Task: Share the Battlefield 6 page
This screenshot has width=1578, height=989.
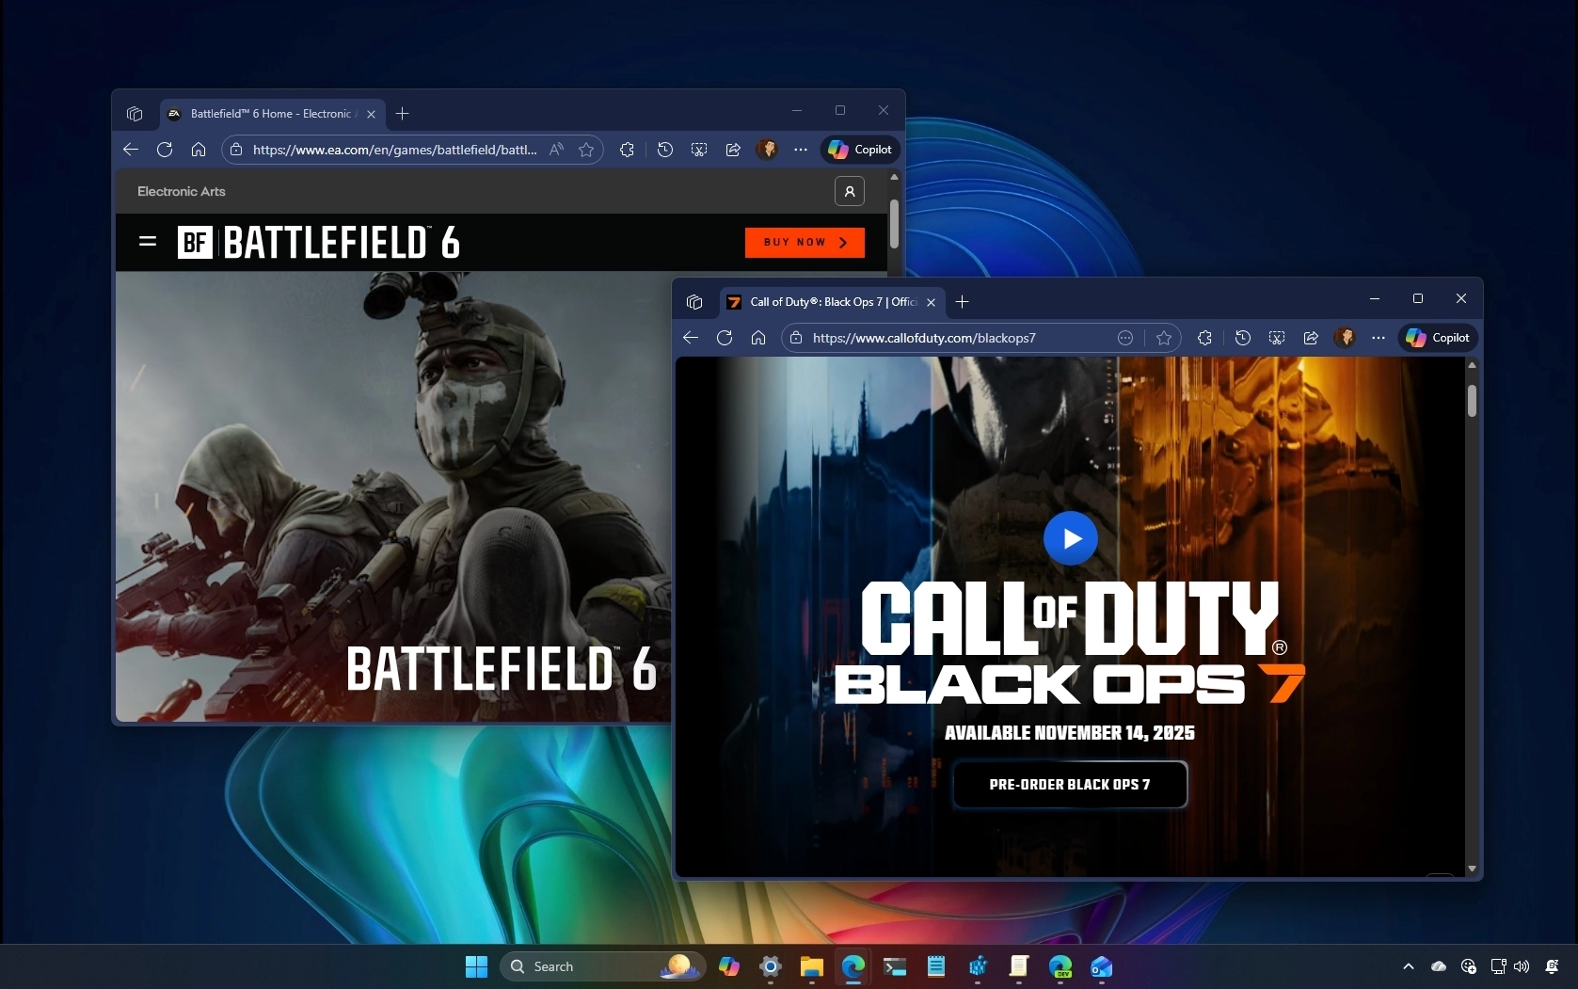Action: coord(733,150)
